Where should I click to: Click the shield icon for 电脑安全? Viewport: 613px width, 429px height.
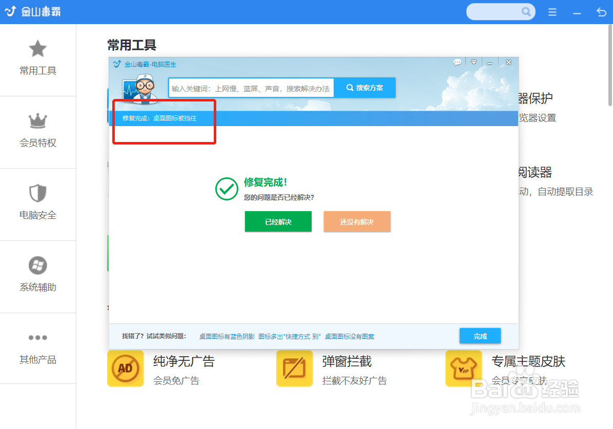[38, 193]
